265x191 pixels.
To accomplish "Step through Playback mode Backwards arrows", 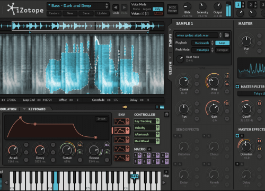I will coord(213,43).
